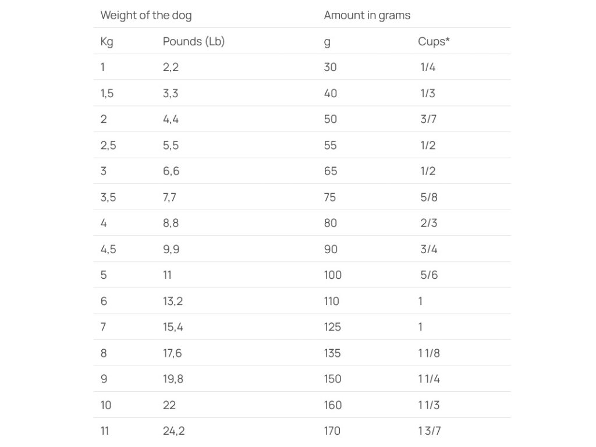Select the 100 grams cell
The width and height of the screenshot is (596, 447).
coord(332,275)
